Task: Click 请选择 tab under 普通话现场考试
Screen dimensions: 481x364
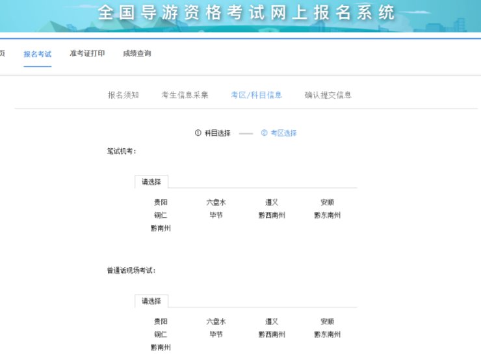Action: click(151, 301)
